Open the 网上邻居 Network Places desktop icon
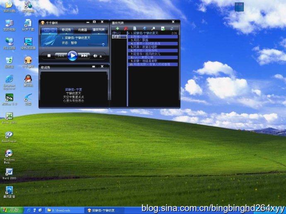Image resolution: width=286 pixels, height=214 pixels. click(9, 44)
